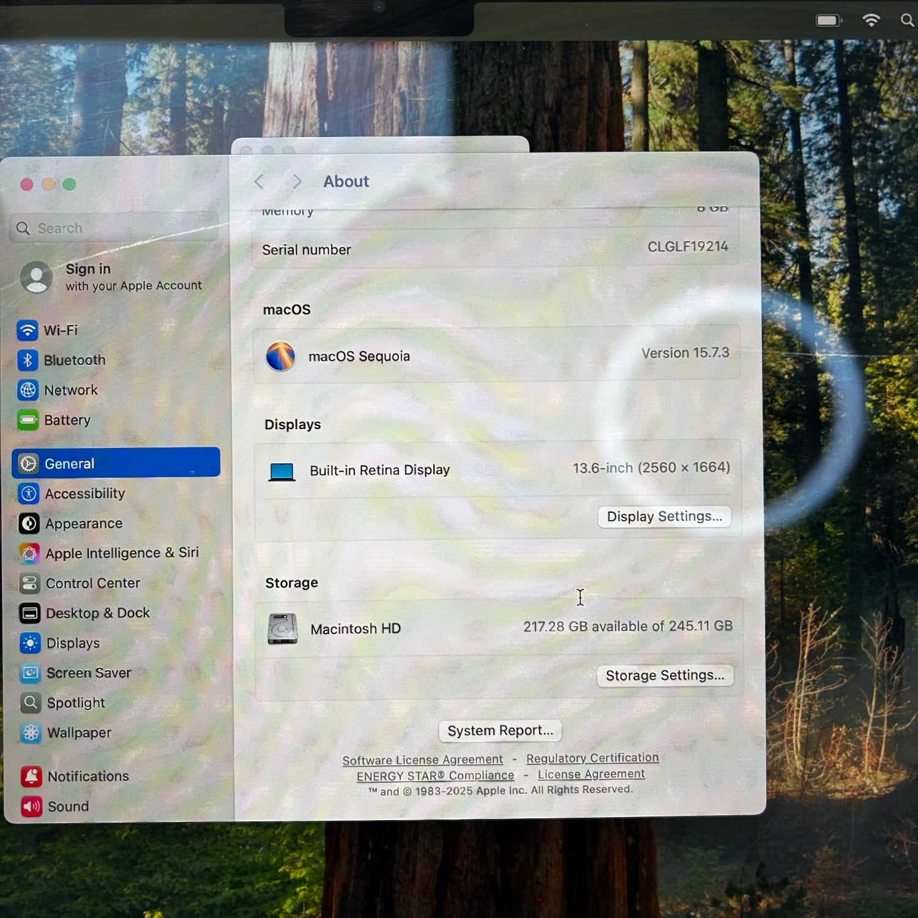Open Apple Intelligence & Siri settings
This screenshot has width=918, height=918.
point(122,553)
